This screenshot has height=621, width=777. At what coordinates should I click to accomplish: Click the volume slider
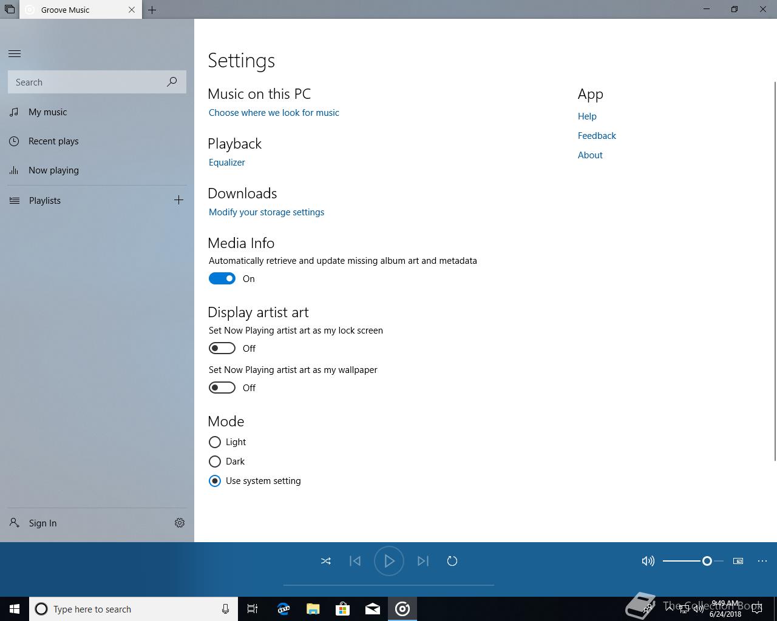coord(693,561)
